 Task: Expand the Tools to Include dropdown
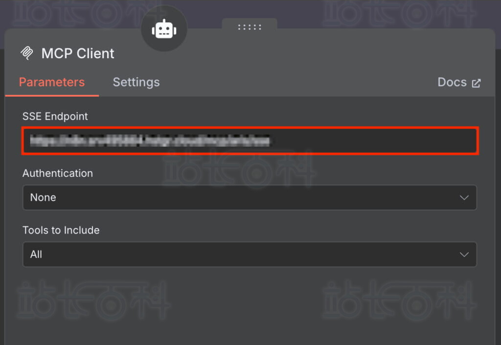click(x=250, y=255)
